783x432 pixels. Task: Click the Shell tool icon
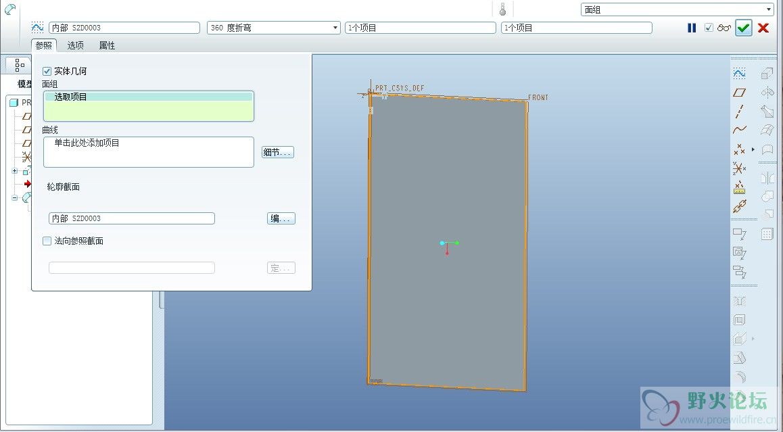(740, 320)
